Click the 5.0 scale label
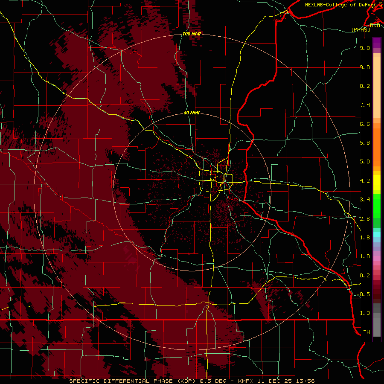The width and height of the screenshot is (384, 384). click(x=365, y=162)
